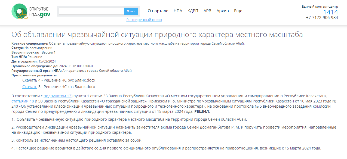Click the 1414 contact-center number
The image size is (347, 159).
[330, 12]
